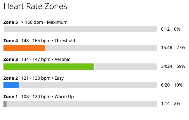Click the green Aerobic bar
The image size is (189, 120).
49,67
